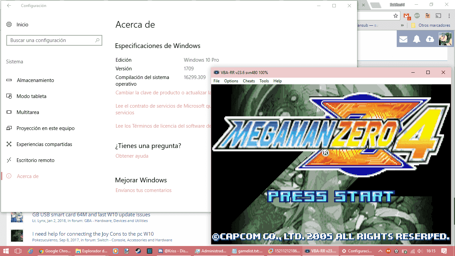455x256 pixels.
Task: Open the Tools menu in VBA-RR
Action: [x=264, y=81]
